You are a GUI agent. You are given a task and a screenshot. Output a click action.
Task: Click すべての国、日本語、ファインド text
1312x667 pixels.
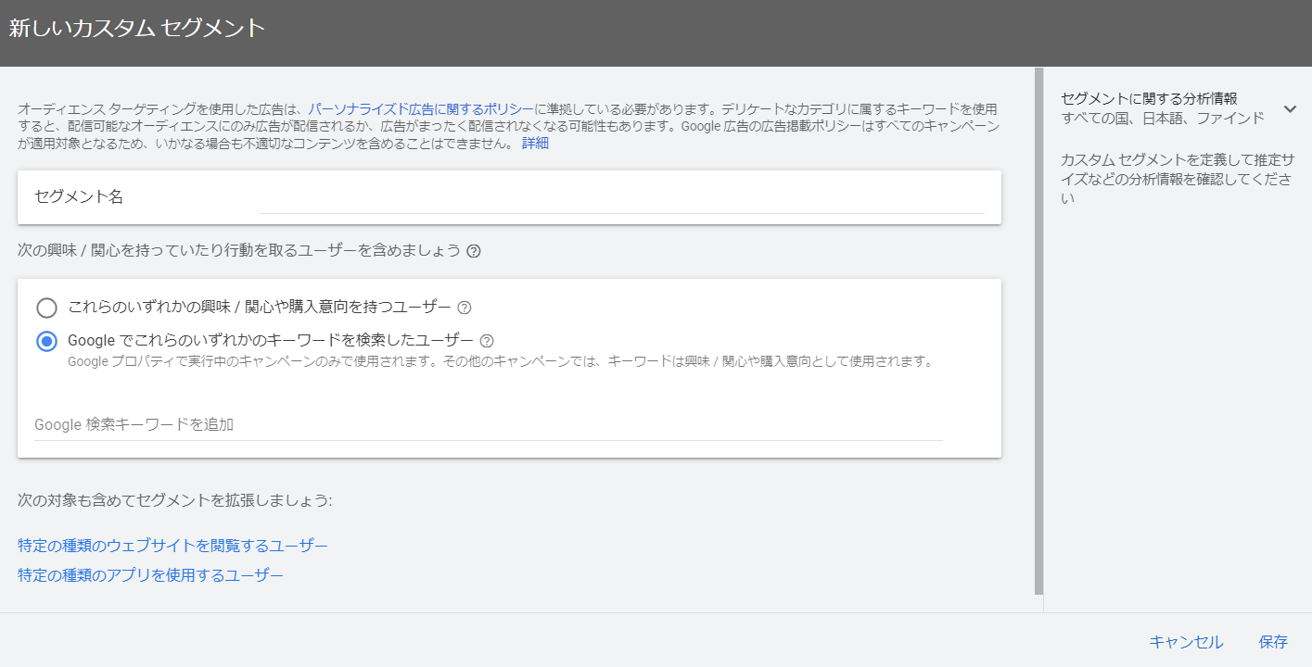tap(1163, 119)
